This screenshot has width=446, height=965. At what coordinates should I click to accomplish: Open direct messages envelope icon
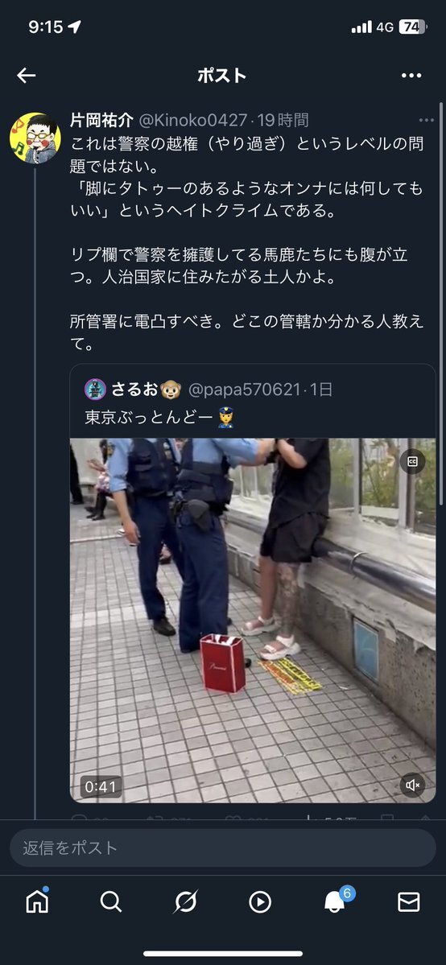tap(408, 902)
